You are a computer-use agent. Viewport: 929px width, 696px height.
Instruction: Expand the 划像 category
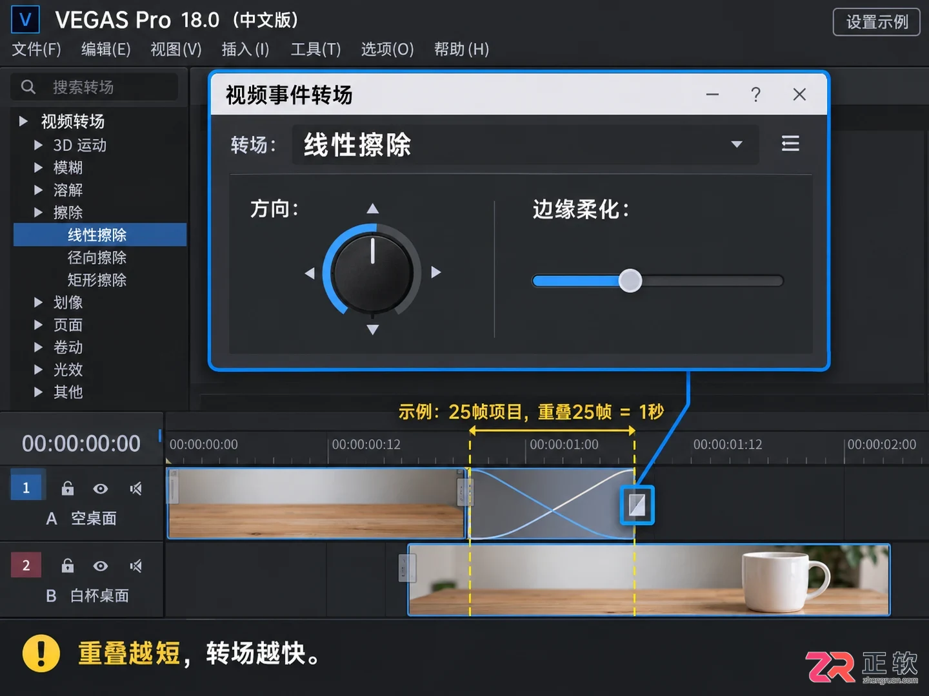coord(38,302)
